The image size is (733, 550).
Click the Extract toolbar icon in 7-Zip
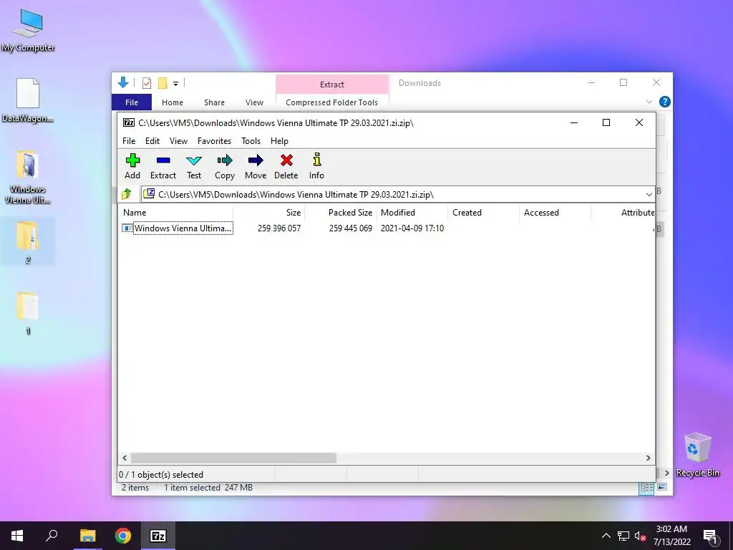click(162, 166)
